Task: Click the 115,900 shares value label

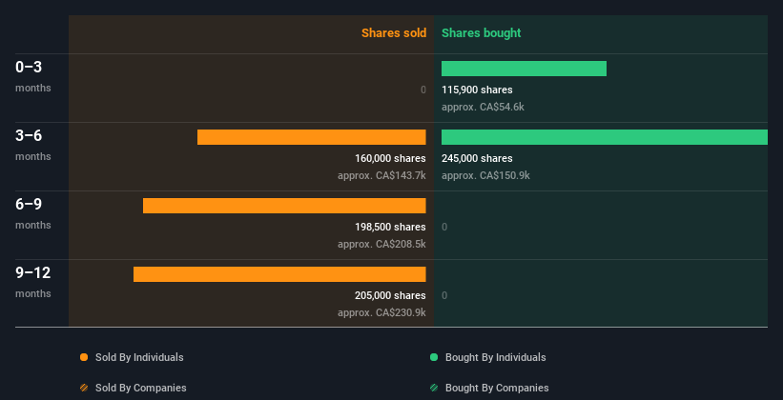Action: click(x=477, y=90)
